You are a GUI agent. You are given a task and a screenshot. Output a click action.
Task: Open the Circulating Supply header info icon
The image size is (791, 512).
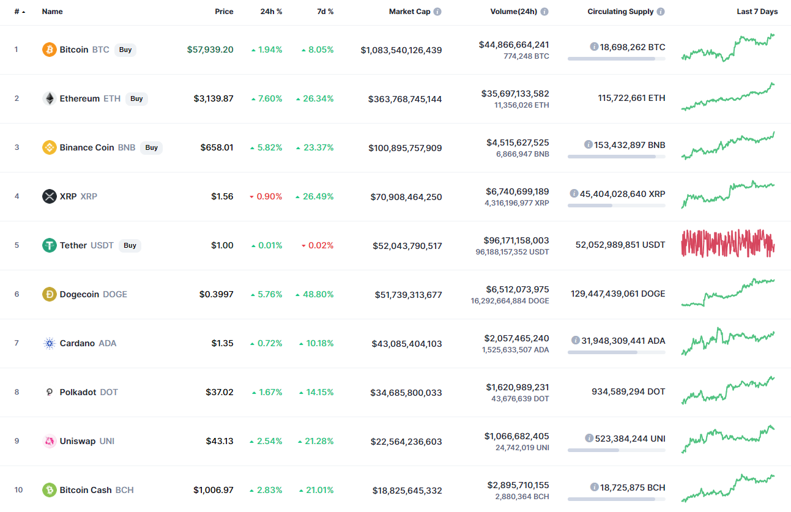(x=661, y=12)
